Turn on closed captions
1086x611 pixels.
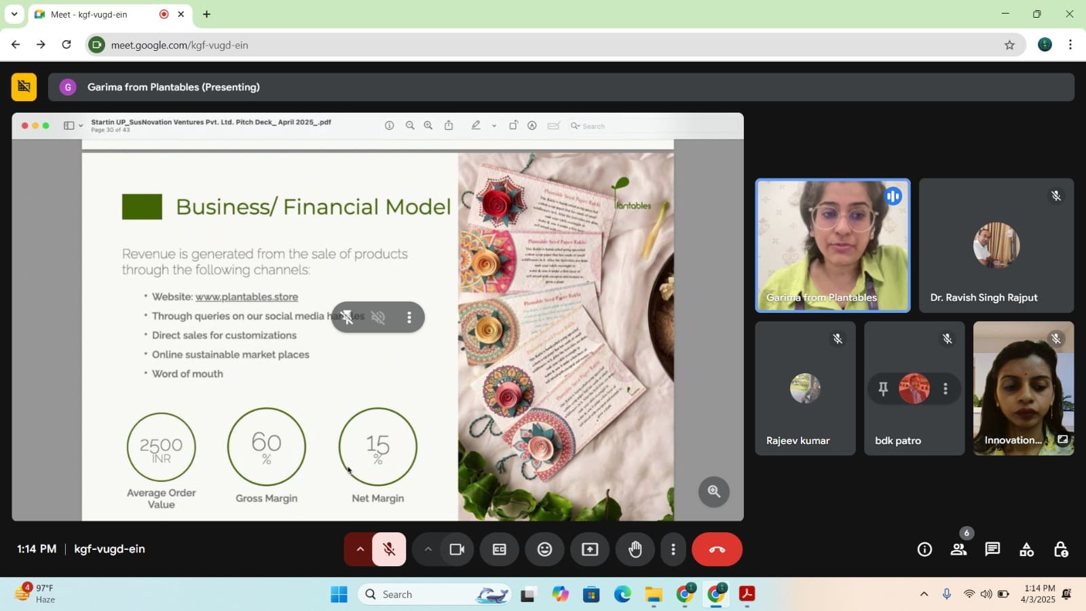499,549
